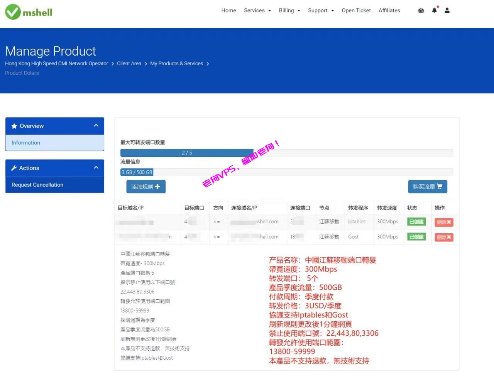Click the Client Area breadcrumb
The width and height of the screenshot is (494, 377).
[x=129, y=63]
